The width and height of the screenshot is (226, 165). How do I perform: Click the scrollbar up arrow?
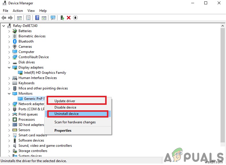click(223, 26)
